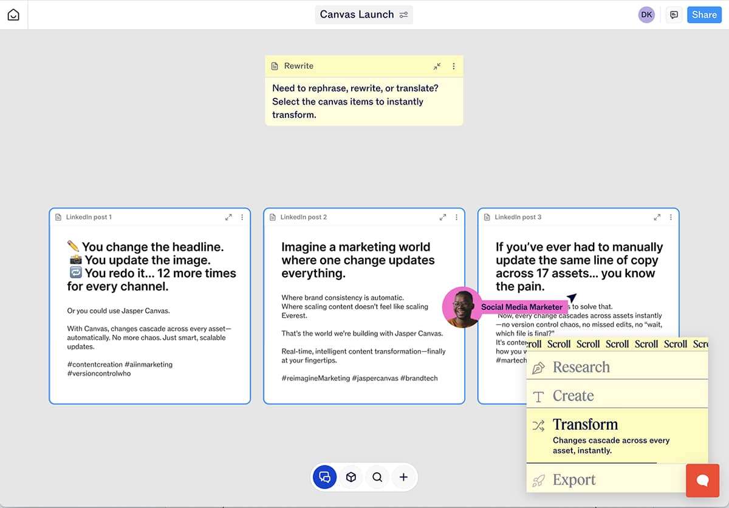Click the Social Media Marketer label
Image resolution: width=729 pixels, height=508 pixels.
tap(522, 307)
